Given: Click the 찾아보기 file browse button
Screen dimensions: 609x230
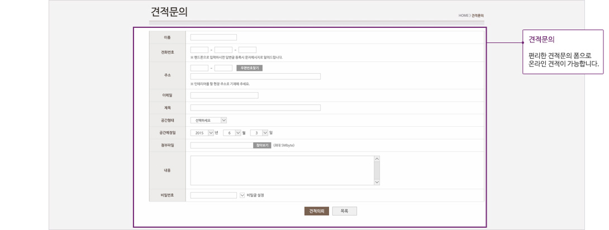Looking at the screenshot, I should point(261,145).
